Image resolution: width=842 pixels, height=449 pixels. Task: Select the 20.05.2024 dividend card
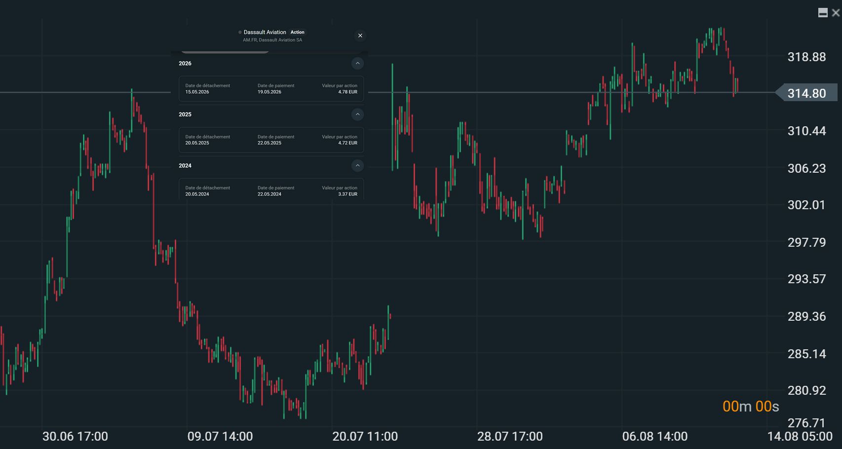[x=271, y=189]
